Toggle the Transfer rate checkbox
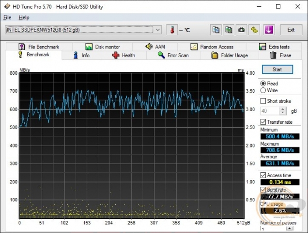 click(263, 122)
